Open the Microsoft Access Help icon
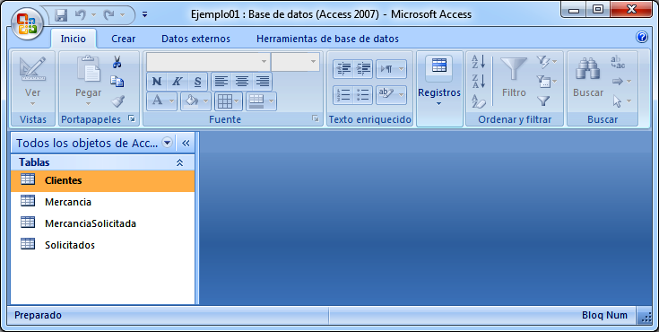Image resolution: width=659 pixels, height=332 pixels. point(642,37)
